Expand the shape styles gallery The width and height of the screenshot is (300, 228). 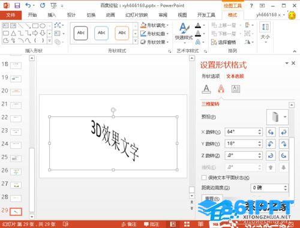point(136,41)
